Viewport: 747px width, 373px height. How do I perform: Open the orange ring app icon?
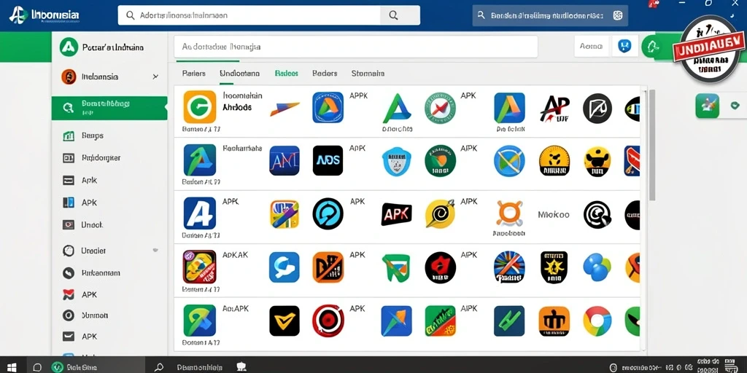(x=509, y=213)
